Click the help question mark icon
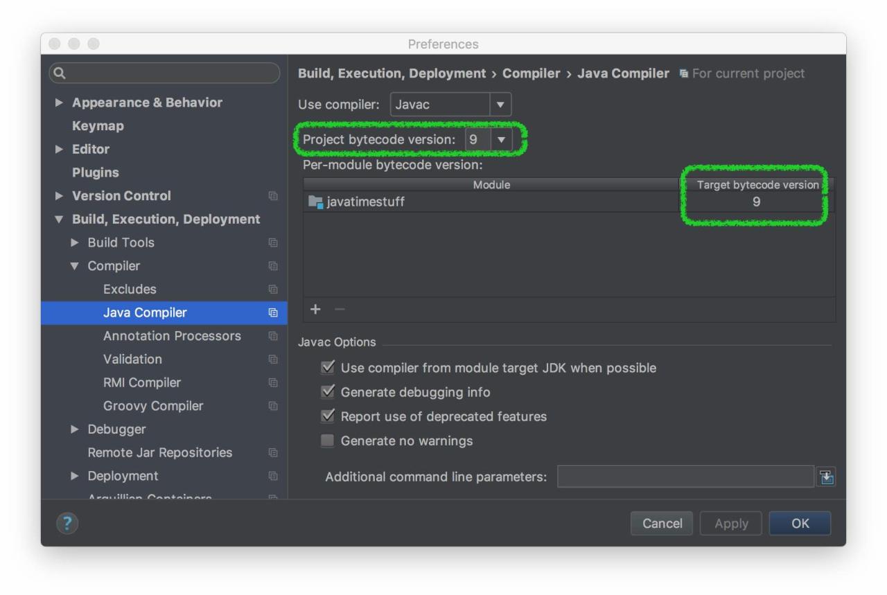This screenshot has height=595, width=887. tap(67, 524)
